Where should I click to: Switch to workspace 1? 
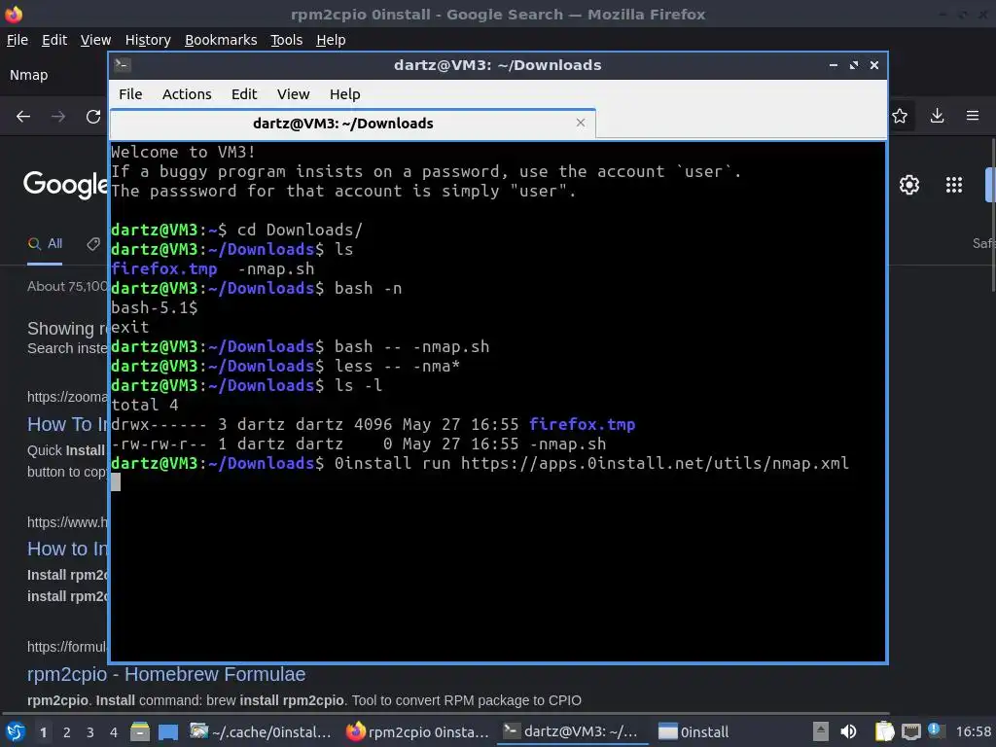click(43, 732)
